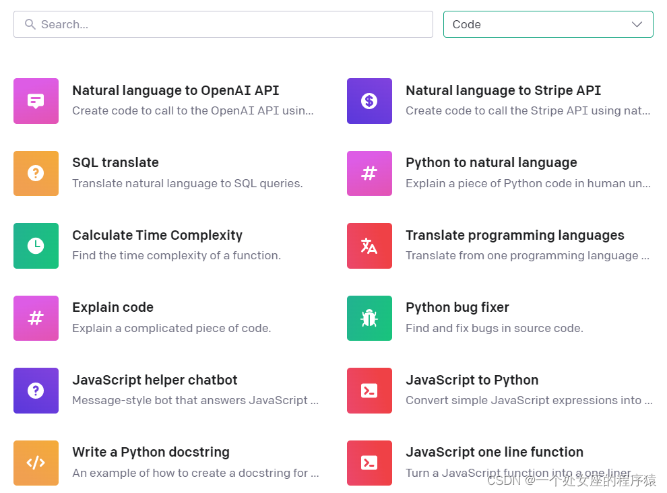Click the Natural language to OpenAI API chat icon
667x493 pixels.
(36, 101)
